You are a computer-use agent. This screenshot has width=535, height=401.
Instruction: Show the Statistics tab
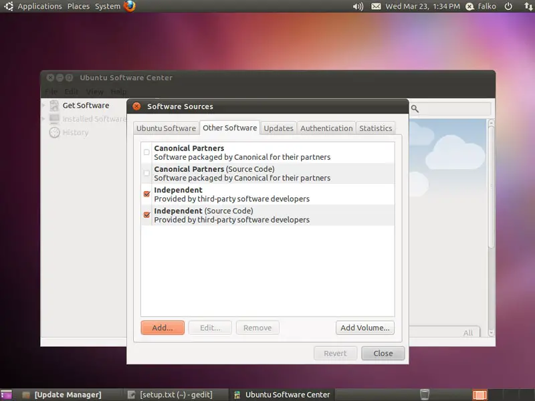point(376,128)
